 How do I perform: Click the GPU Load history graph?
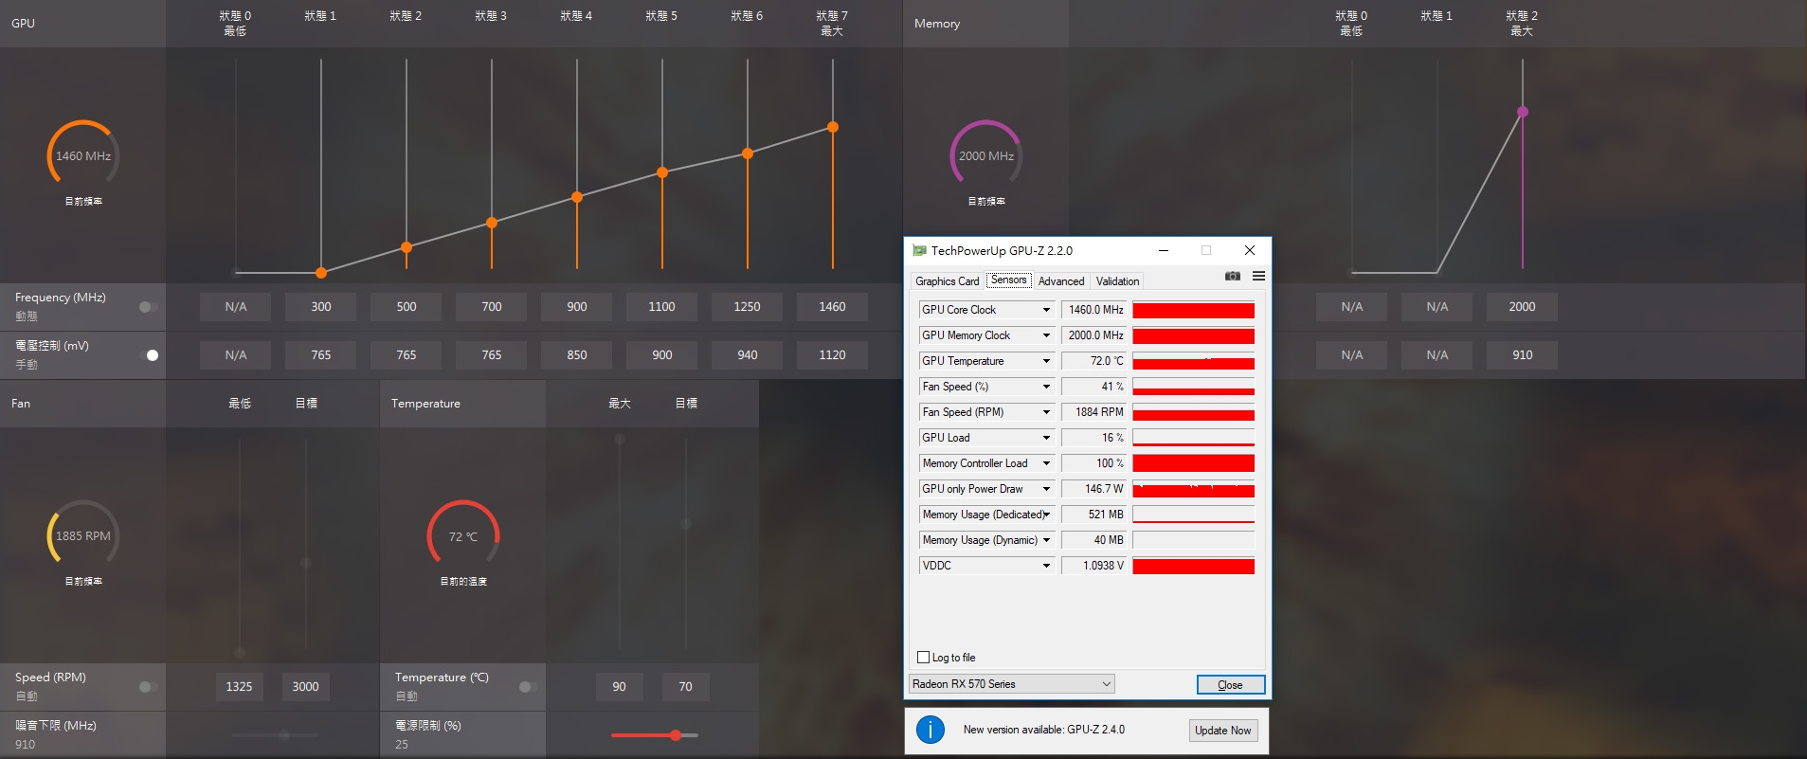click(1193, 438)
